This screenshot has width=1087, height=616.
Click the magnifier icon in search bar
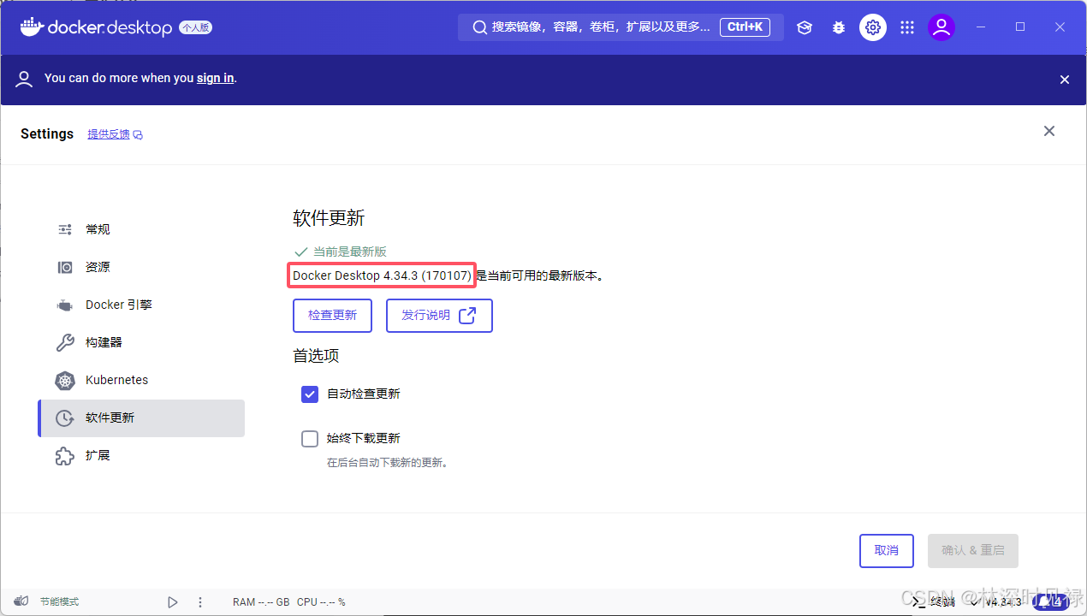tap(479, 27)
